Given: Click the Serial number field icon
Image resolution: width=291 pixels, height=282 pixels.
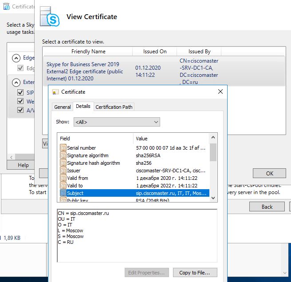Looking at the screenshot, I should coord(63,148).
